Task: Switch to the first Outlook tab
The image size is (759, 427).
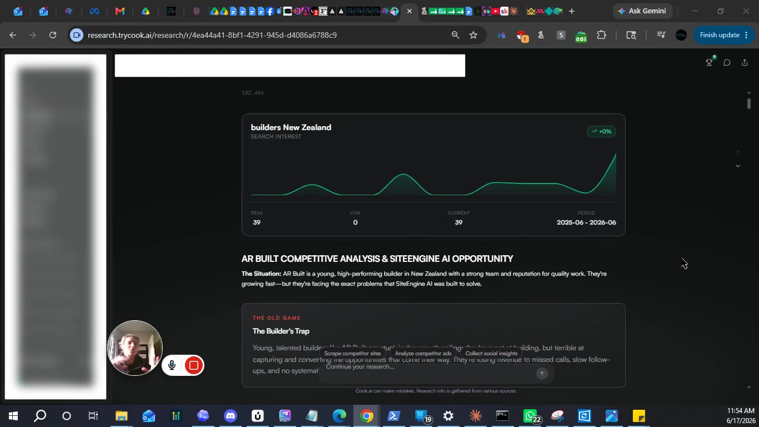Action: (x=17, y=11)
